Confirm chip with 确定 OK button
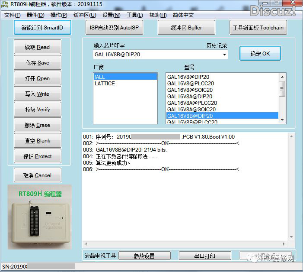 [260, 53]
